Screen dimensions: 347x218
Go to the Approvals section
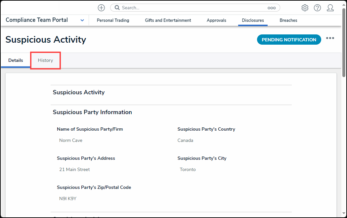(216, 20)
